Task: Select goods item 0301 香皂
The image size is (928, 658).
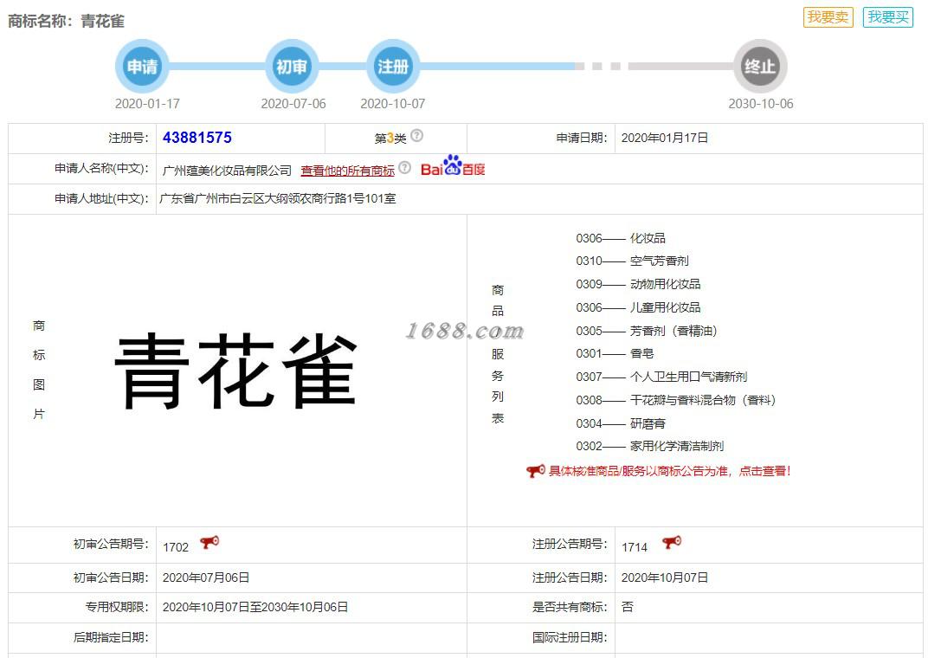Action: point(615,353)
